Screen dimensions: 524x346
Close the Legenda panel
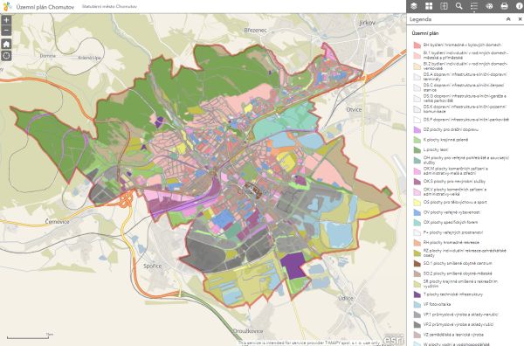pyautogui.click(x=520, y=19)
